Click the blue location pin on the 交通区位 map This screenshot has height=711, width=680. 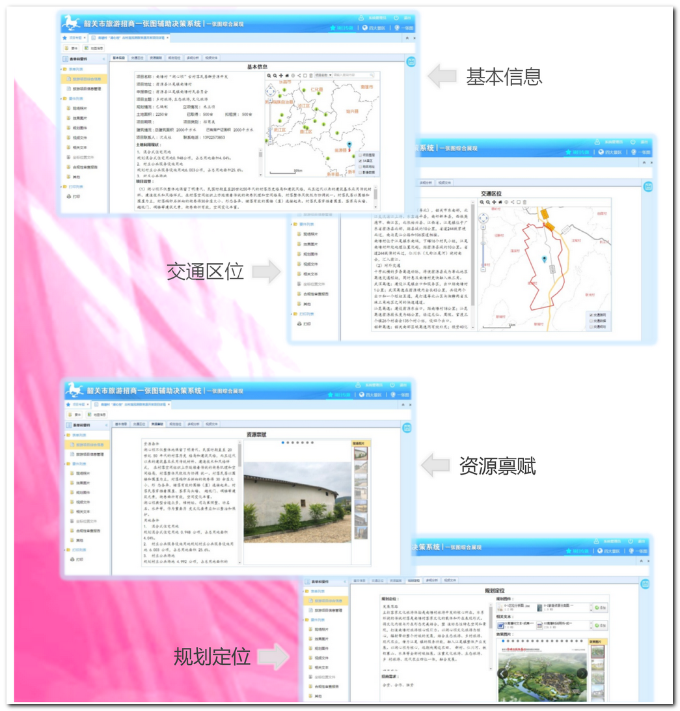(544, 260)
